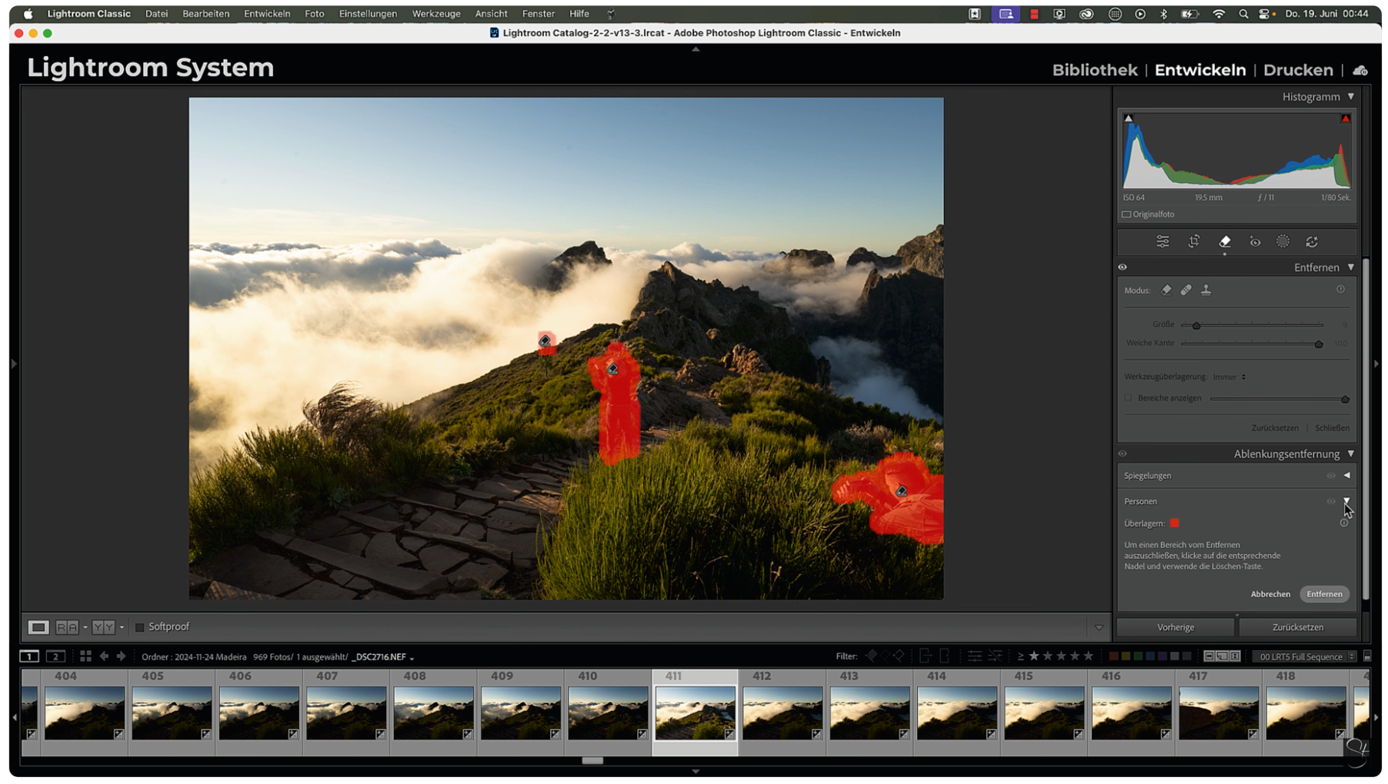Collapse the Histogramm panel
This screenshot has height=784, width=1388.
[1350, 97]
